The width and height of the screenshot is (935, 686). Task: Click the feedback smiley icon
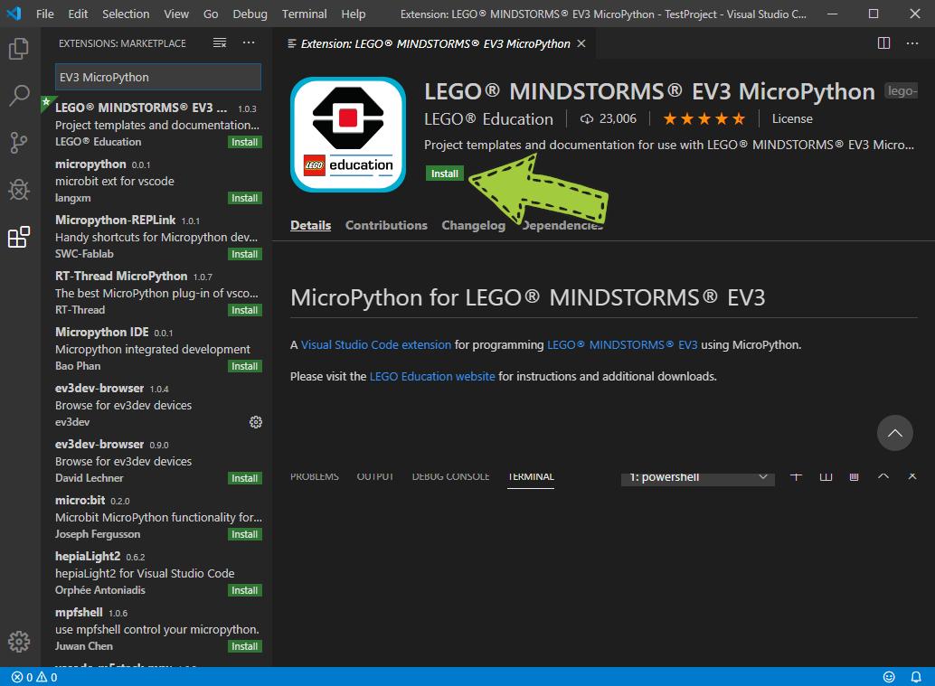point(889,677)
